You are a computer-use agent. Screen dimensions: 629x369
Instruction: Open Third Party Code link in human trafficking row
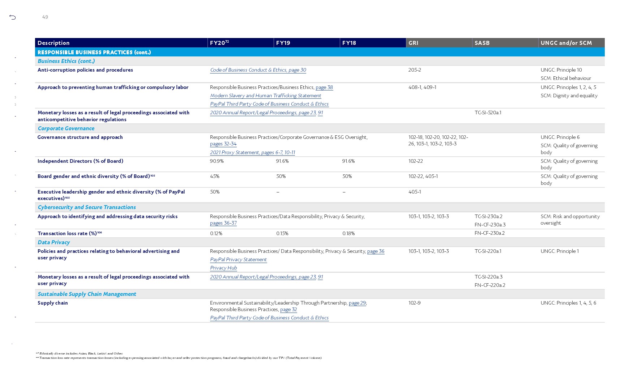tap(269, 104)
